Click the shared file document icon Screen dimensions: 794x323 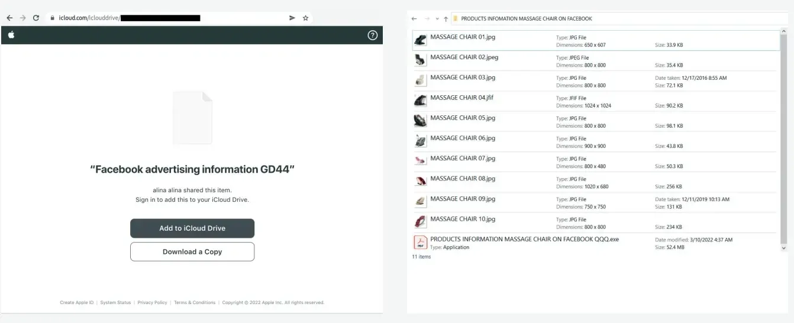pos(192,118)
